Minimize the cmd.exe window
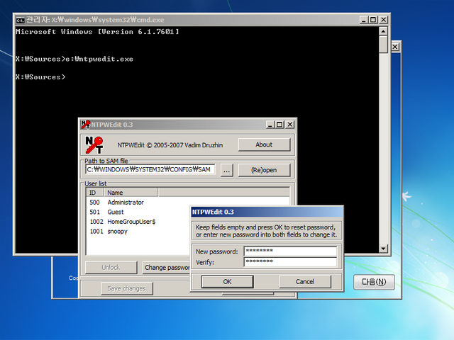The image size is (454, 340). coord(364,20)
